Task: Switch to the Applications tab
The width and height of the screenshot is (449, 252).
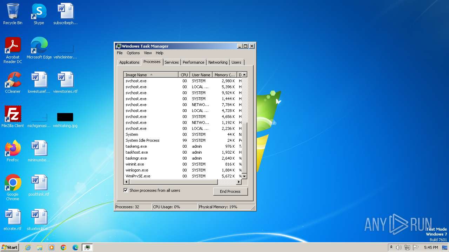Action: click(129, 62)
